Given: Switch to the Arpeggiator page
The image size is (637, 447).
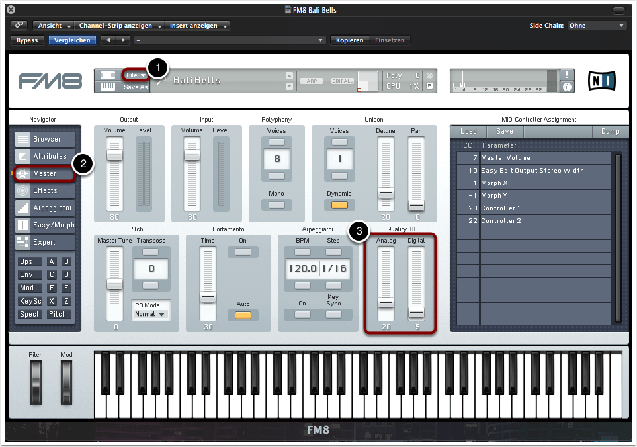Looking at the screenshot, I should pyautogui.click(x=45, y=208).
